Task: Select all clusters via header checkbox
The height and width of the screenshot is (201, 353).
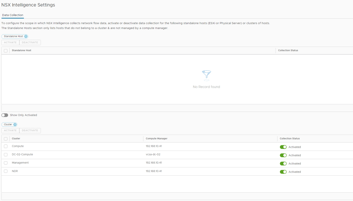Action: tap(6, 139)
